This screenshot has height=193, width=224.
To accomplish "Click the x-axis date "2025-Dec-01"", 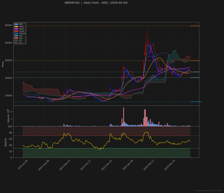I will (x=107, y=165).
